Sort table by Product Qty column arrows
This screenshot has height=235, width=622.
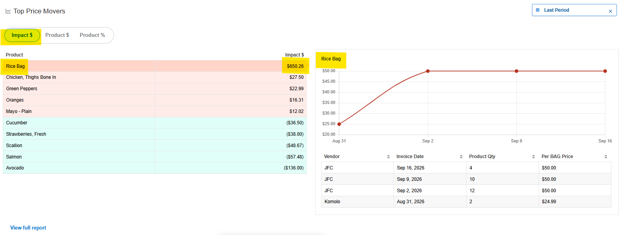pyautogui.click(x=534, y=157)
